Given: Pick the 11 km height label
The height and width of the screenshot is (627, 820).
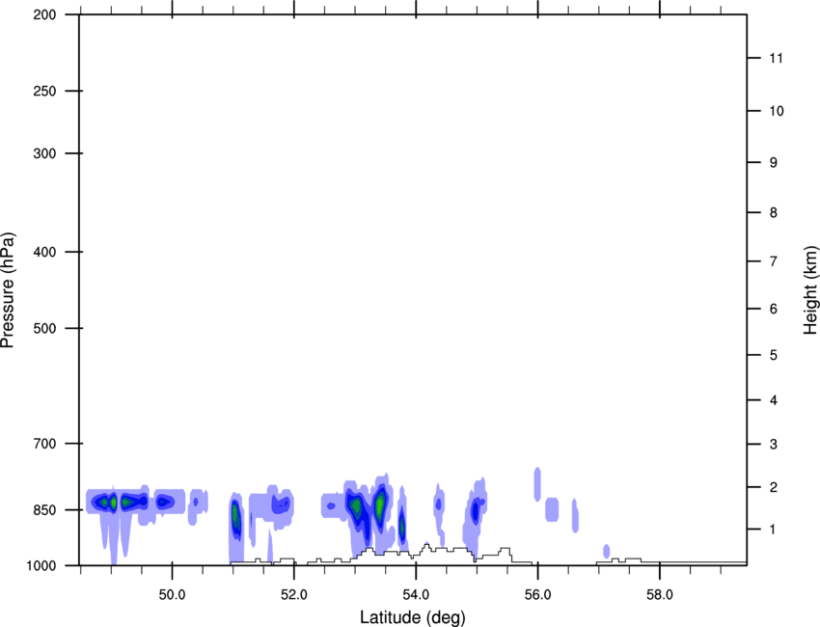Looking at the screenshot, I should click(x=776, y=58).
